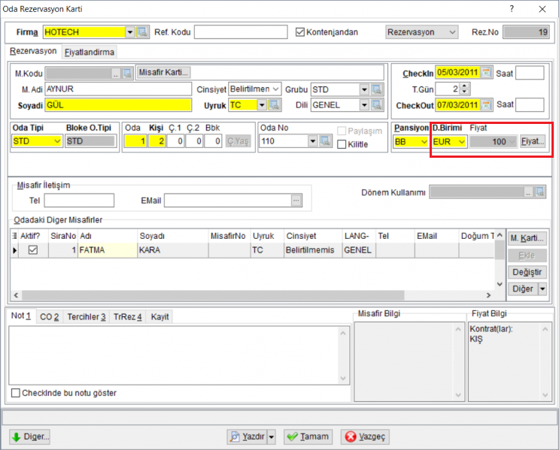
Task: Cancel with the Vazgeç button
Action: (365, 436)
